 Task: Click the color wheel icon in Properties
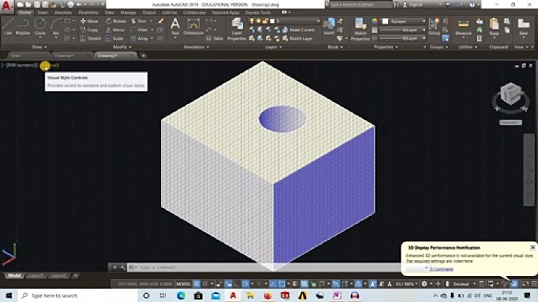pyautogui.click(x=374, y=21)
